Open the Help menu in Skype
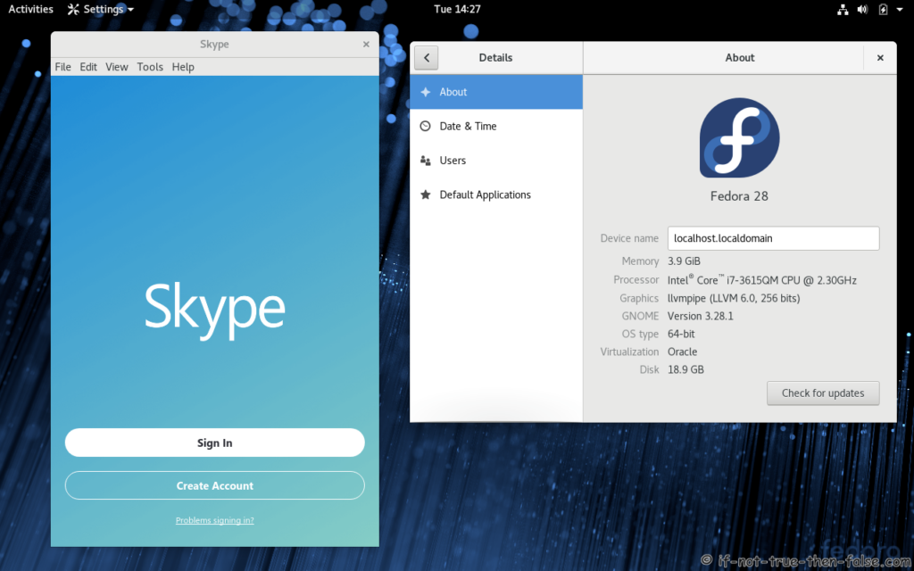The image size is (914, 571). [x=183, y=67]
